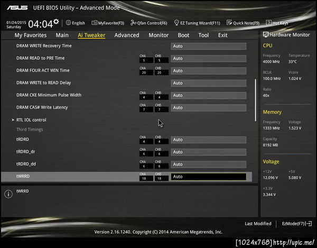Click the +3.3V 3.344 V reading

tap(269, 195)
